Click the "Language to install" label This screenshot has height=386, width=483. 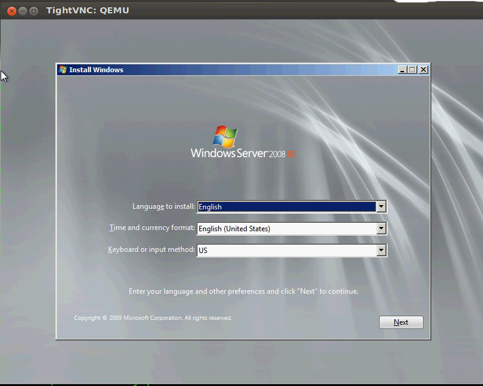click(x=163, y=206)
